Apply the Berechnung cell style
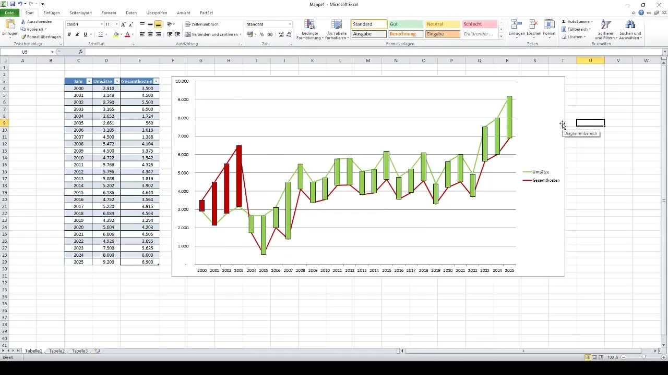Screen dimensions: 668x375 (x=407, y=34)
